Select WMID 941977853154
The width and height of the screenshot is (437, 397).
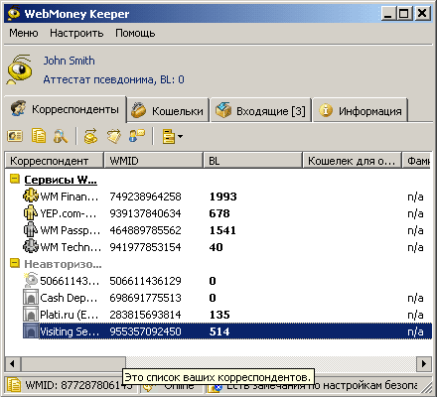pos(145,247)
